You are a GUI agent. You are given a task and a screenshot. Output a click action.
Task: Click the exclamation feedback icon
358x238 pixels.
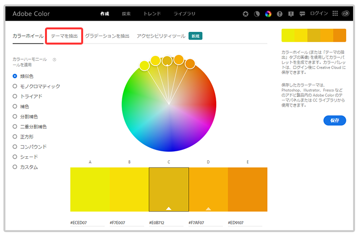291,14
